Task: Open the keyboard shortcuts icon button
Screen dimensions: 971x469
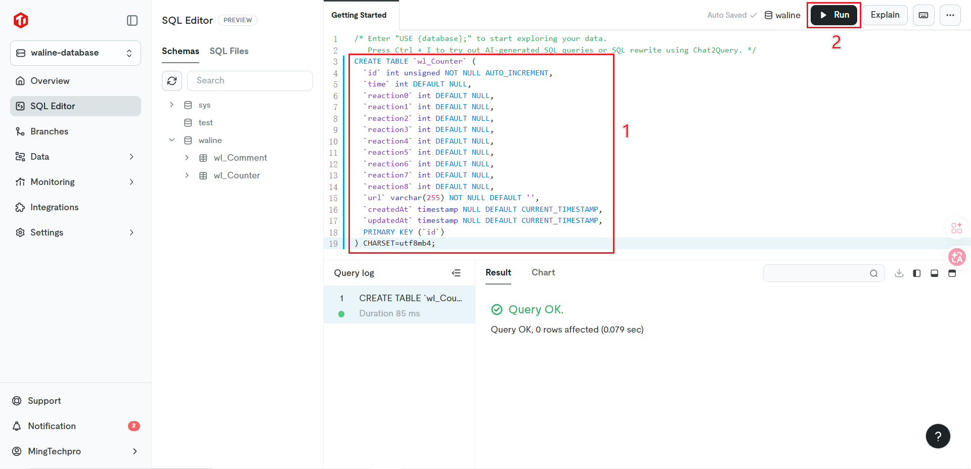Action: tap(923, 15)
